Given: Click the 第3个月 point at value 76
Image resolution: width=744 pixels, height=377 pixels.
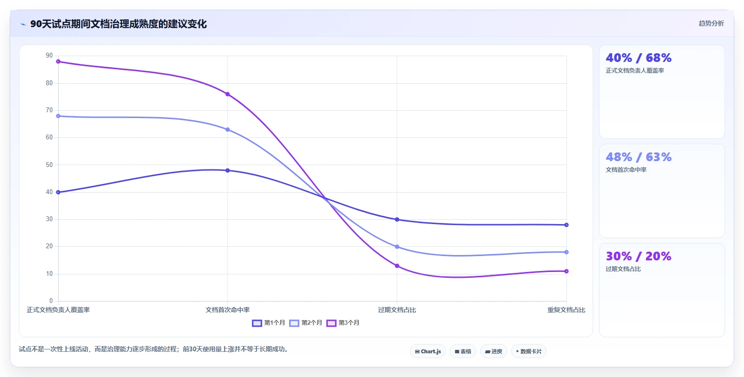Looking at the screenshot, I should (227, 94).
